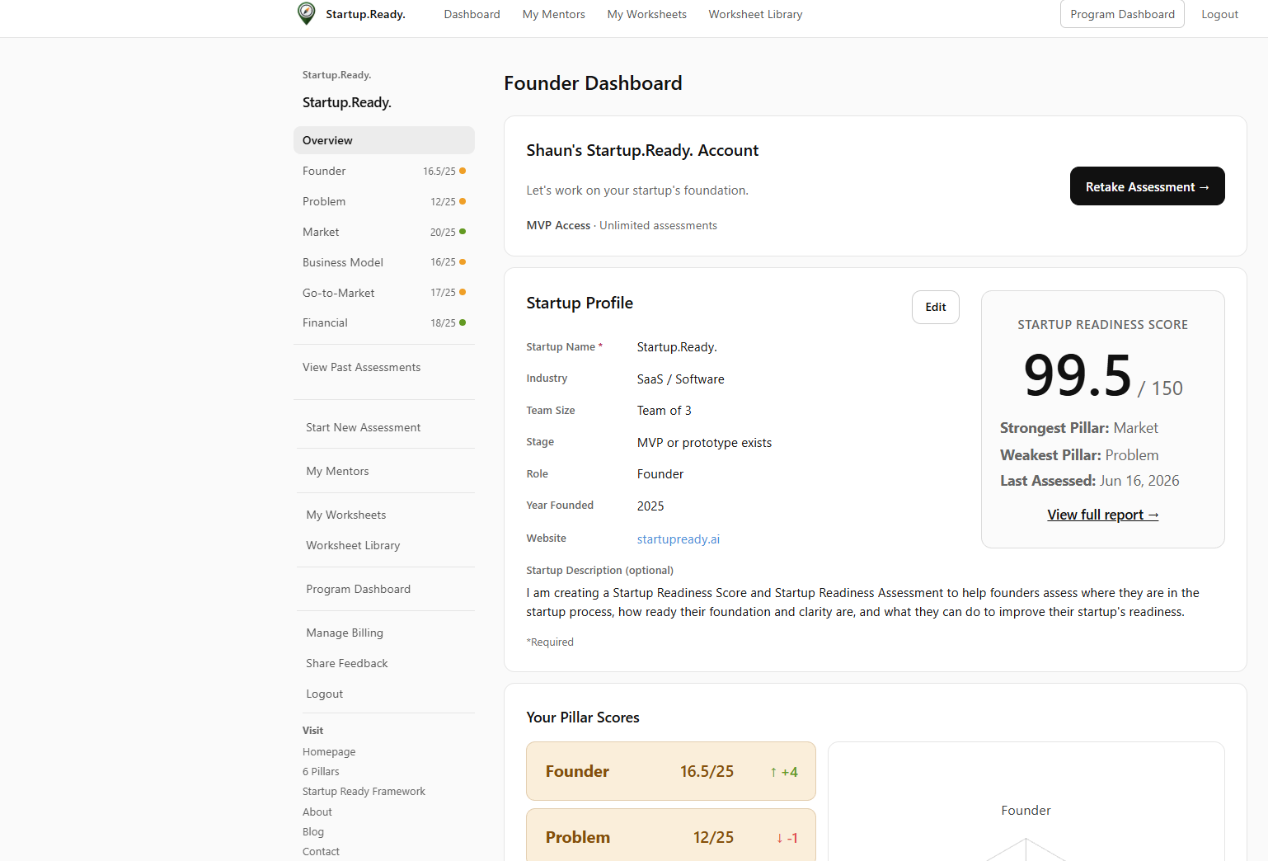Click Share Feedback in sidebar

click(346, 663)
